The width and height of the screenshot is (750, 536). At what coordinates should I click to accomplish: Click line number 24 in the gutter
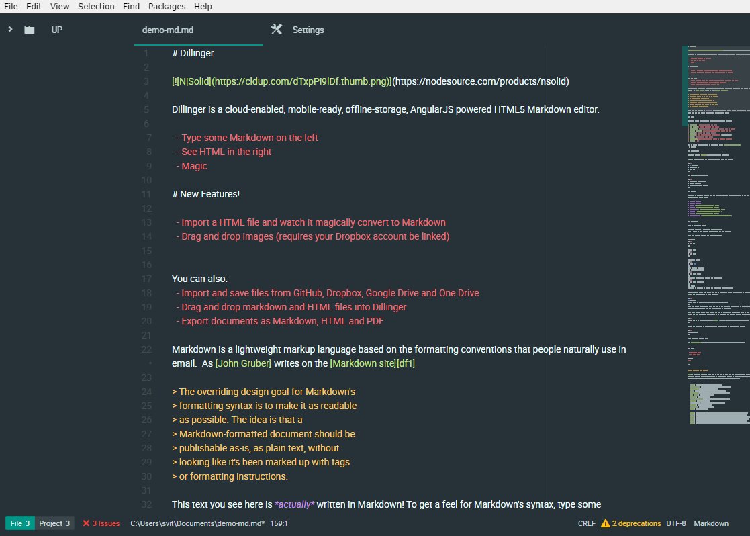click(146, 392)
